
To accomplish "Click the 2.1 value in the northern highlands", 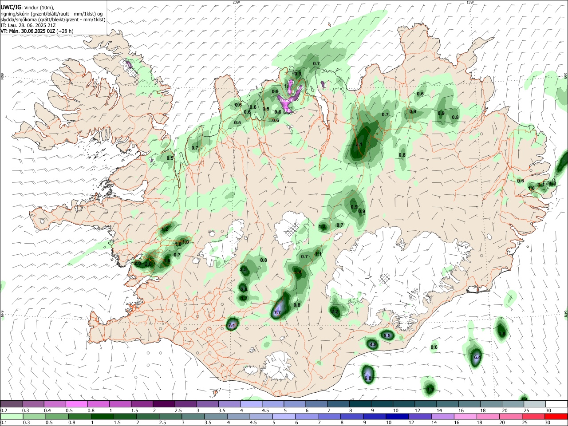I will click(359, 144).
